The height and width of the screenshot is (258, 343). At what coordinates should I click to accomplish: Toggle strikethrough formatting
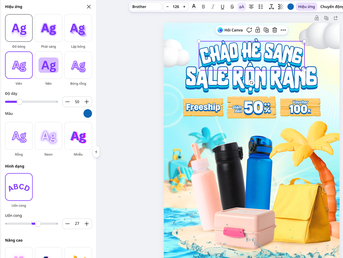click(232, 7)
